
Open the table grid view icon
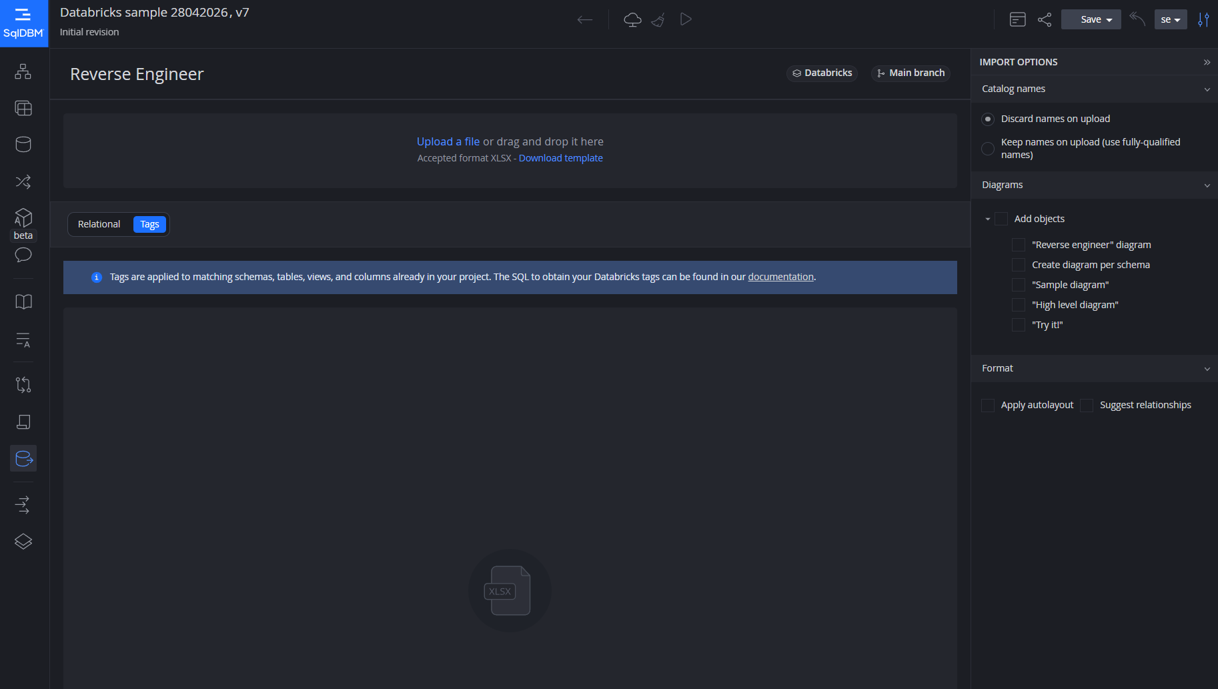(23, 108)
